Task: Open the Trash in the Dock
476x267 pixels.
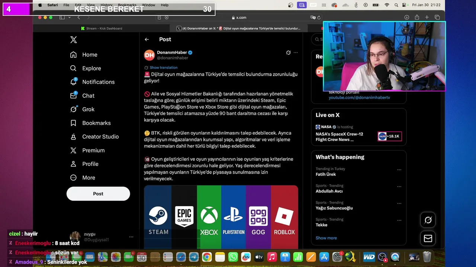Action: click(x=427, y=257)
